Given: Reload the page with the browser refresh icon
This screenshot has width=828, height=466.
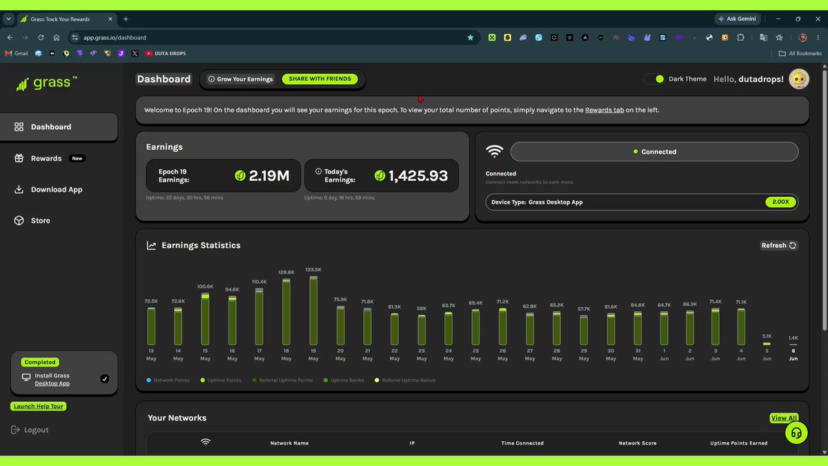Looking at the screenshot, I should (41, 37).
